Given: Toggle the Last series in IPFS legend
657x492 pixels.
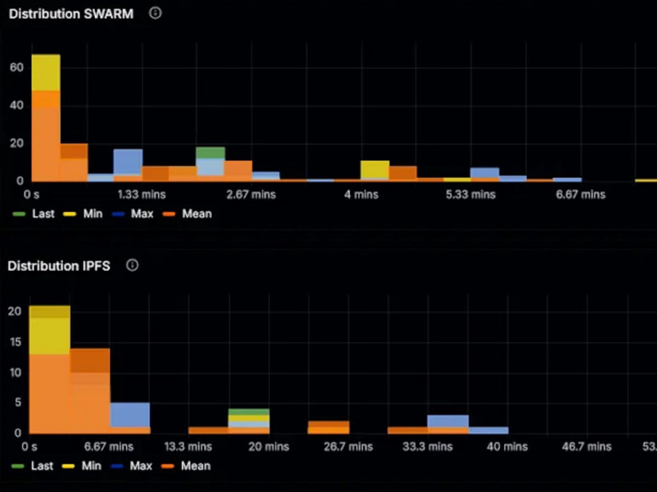Looking at the screenshot, I should [43, 466].
